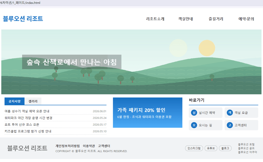This screenshot has height=162, width=263.
Task: Open the 즐길거리 menu
Action: click(216, 19)
